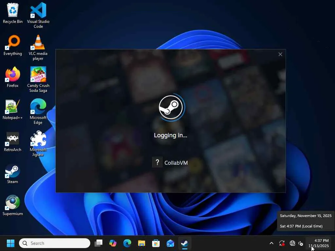Click the sync status tray icon
The image size is (335, 251).
[x=282, y=243]
